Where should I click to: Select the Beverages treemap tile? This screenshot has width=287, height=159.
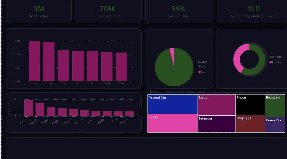pos(217,124)
